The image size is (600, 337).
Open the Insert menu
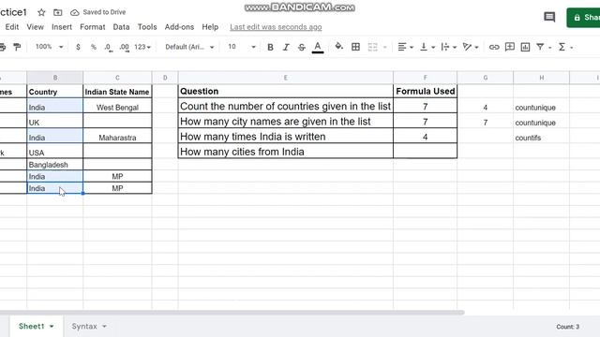(62, 27)
